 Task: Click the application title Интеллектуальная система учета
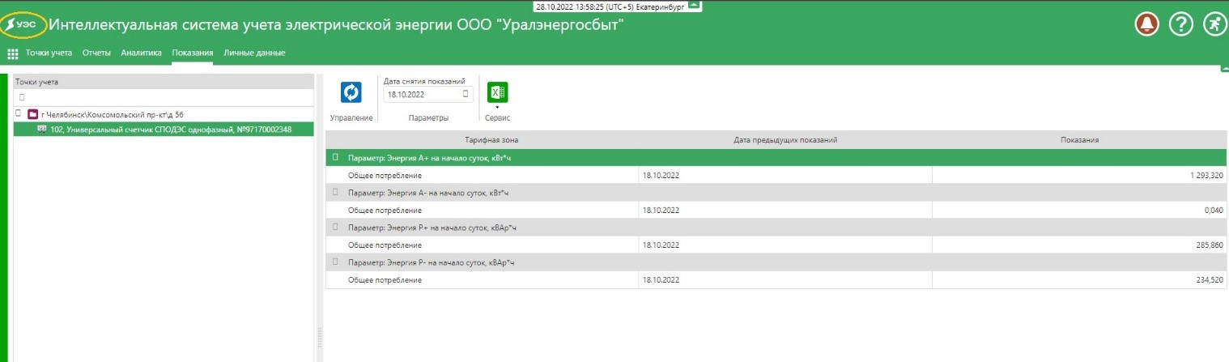[x=336, y=23]
